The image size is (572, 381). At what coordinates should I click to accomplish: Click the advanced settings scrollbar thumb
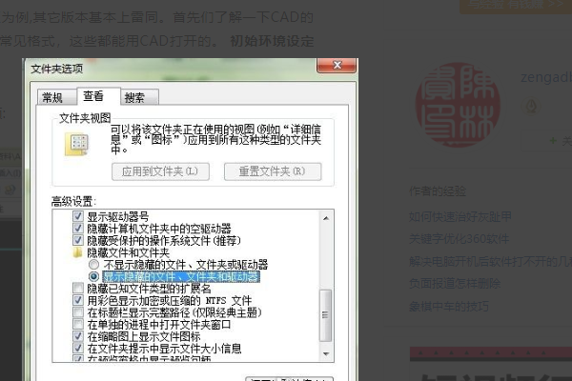(x=325, y=315)
